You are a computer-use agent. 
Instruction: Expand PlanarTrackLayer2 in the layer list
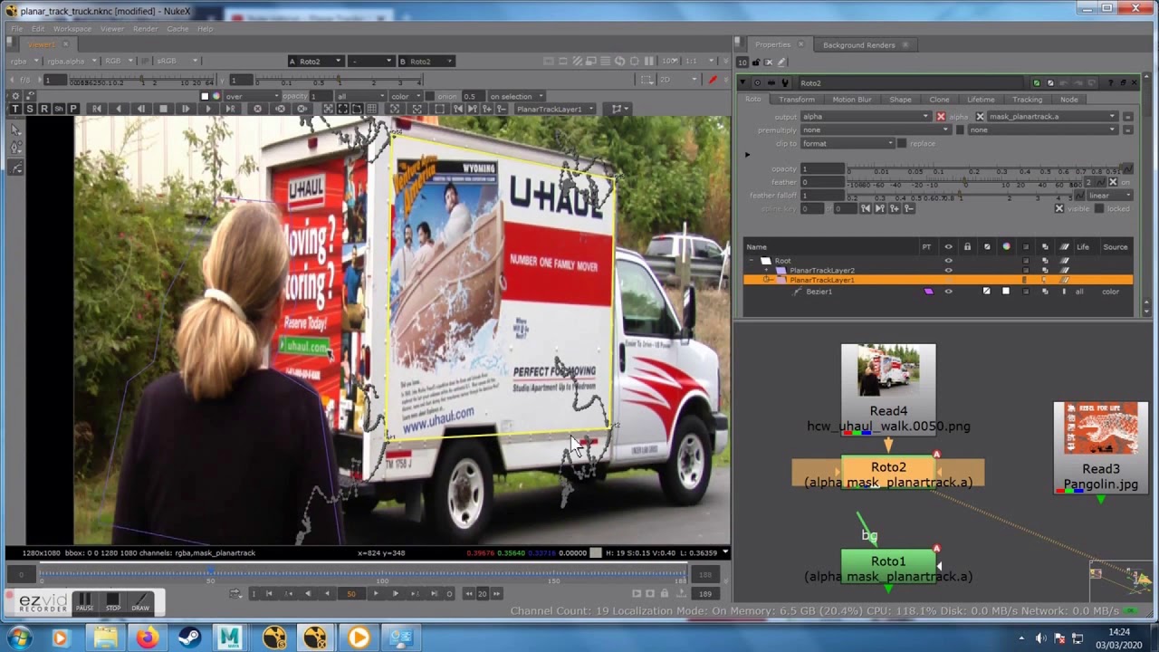pyautogui.click(x=767, y=271)
